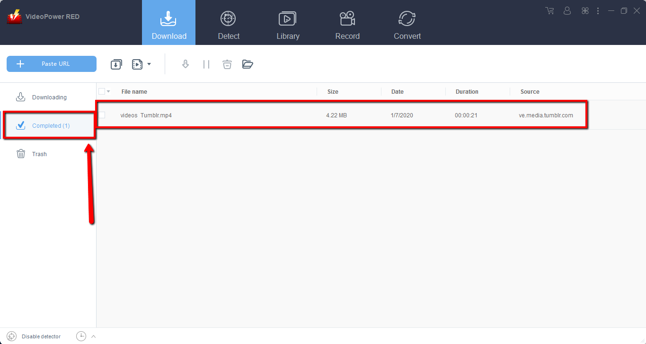Image resolution: width=646 pixels, height=344 pixels.
Task: Click the scheduler clock icon
Action: point(81,336)
